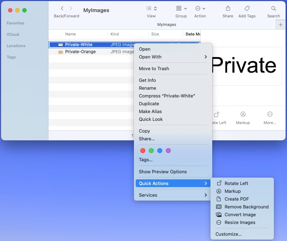
Task: Select Get Info from context menu
Action: pos(147,80)
